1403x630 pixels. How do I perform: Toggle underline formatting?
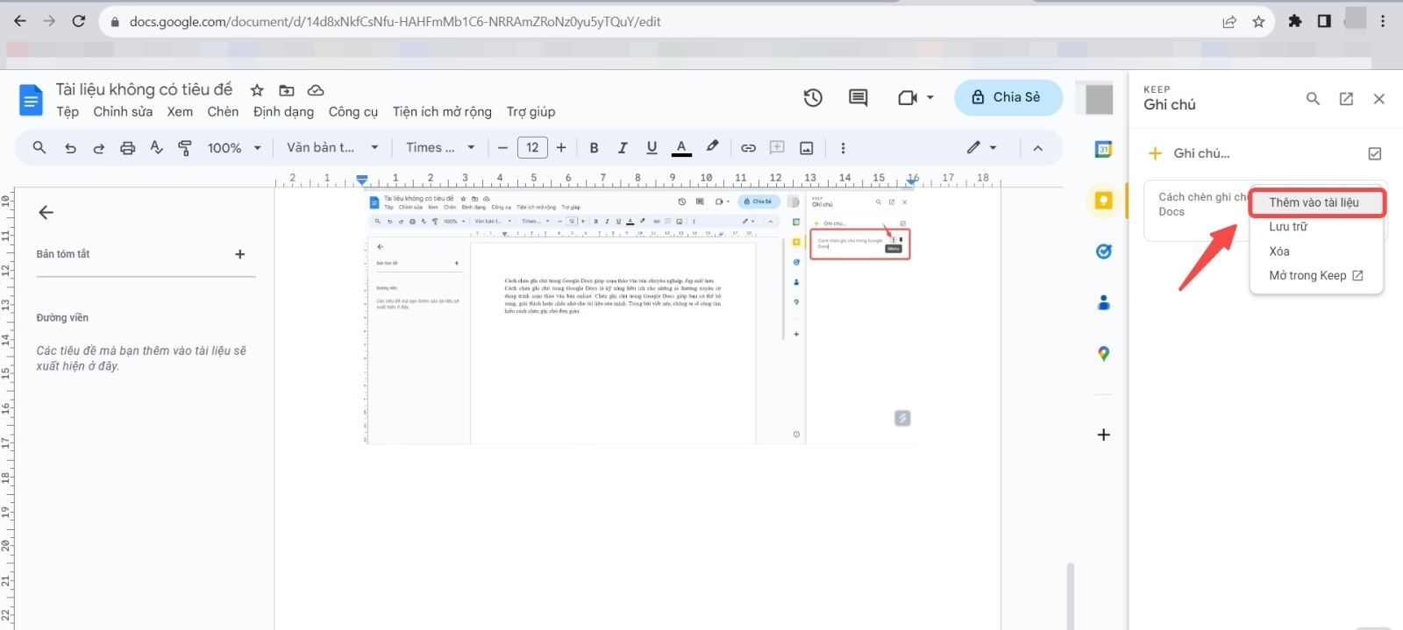click(x=652, y=148)
